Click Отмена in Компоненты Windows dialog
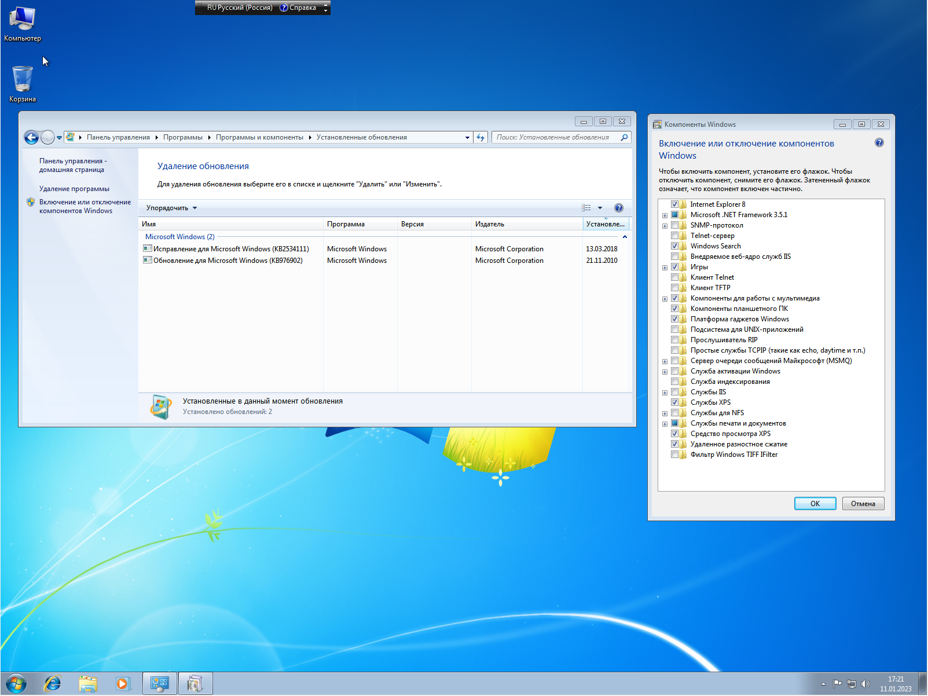Image resolution: width=928 pixels, height=696 pixels. (863, 504)
